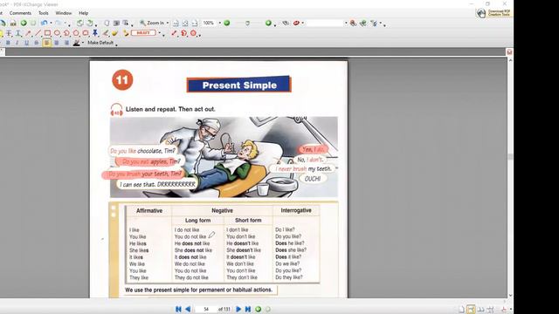Select the text Select tool
The width and height of the screenshot is (559, 314).
126,24
